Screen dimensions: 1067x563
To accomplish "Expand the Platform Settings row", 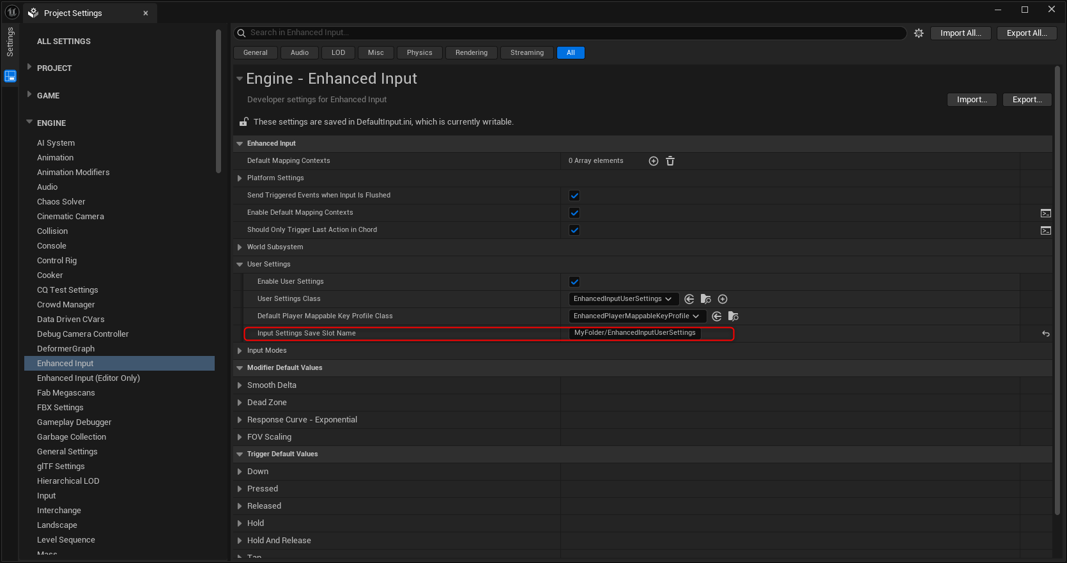I will (x=240, y=178).
